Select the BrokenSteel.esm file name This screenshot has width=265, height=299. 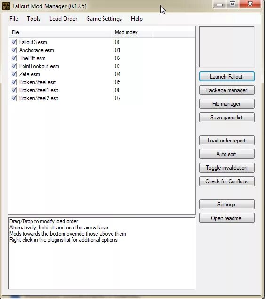38,82
